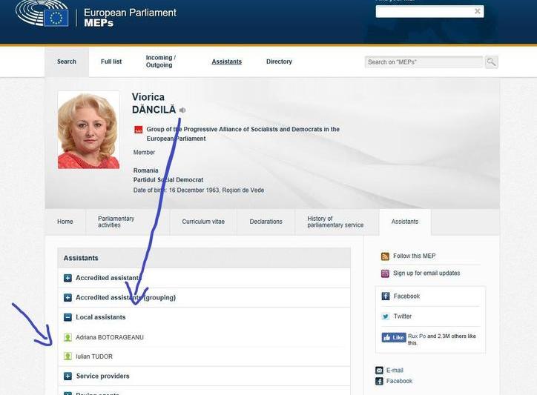Focus the Search on "MEPs" field
Screen dimensions: 537x395
[424, 62]
